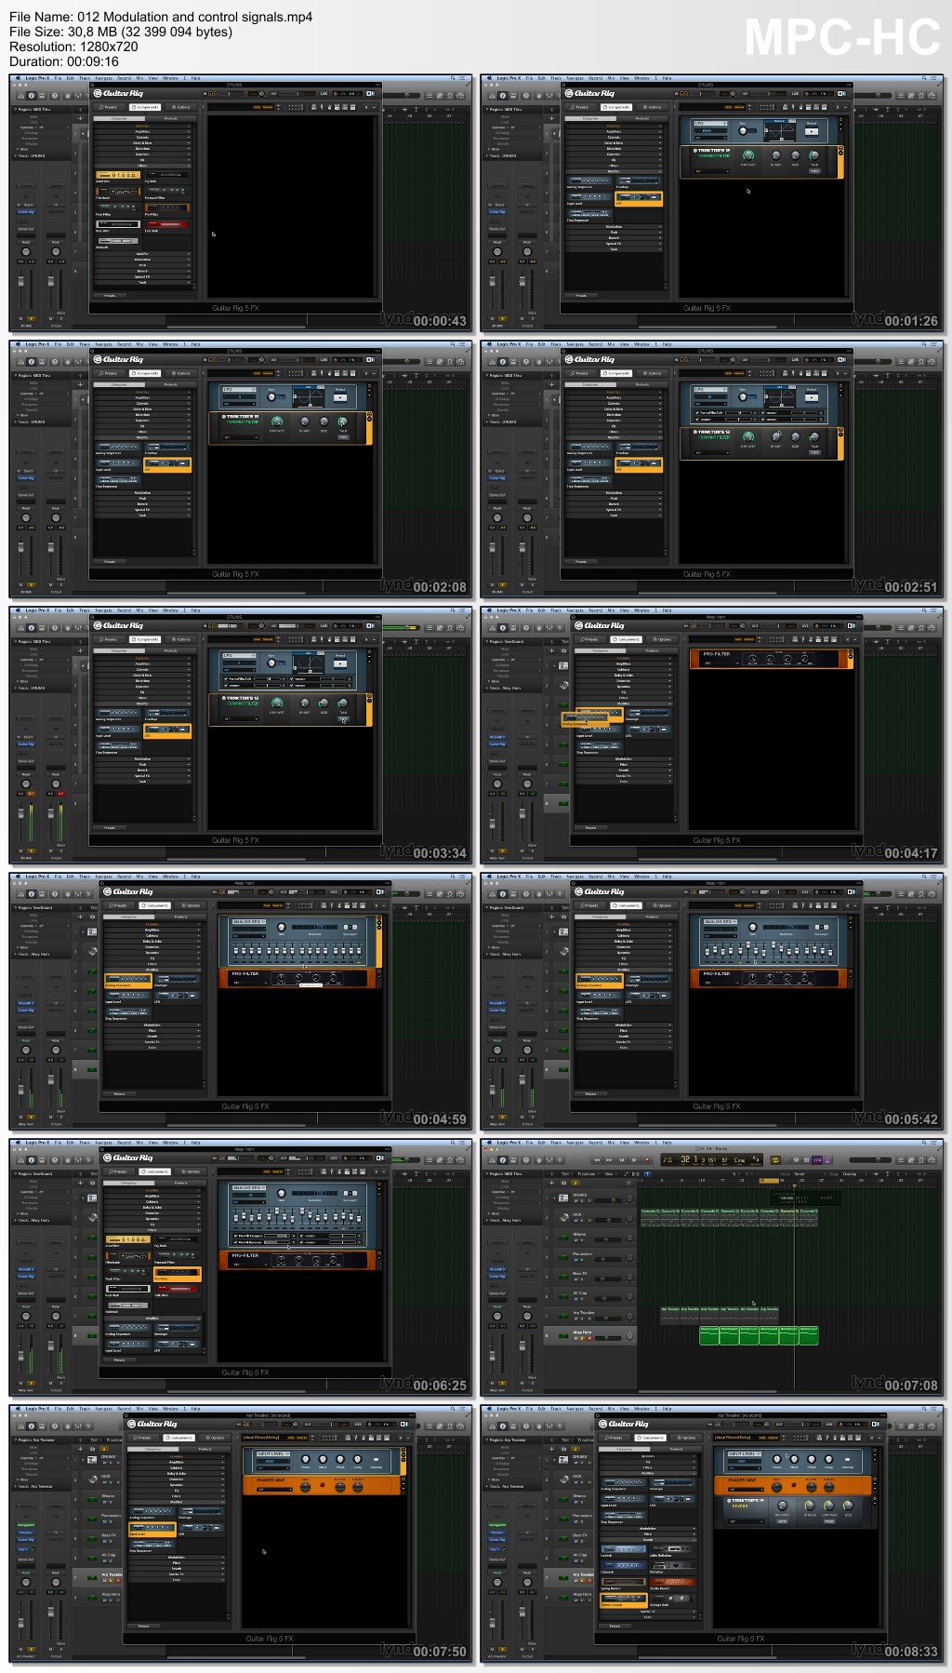
Task: Select the 00:01:26 video thumbnail
Action: tap(712, 203)
